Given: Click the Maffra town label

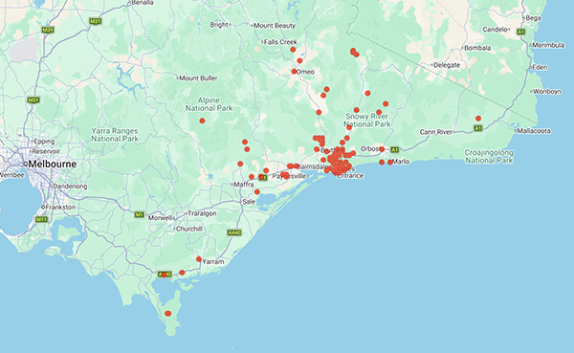Looking at the screenshot, I should [244, 185].
